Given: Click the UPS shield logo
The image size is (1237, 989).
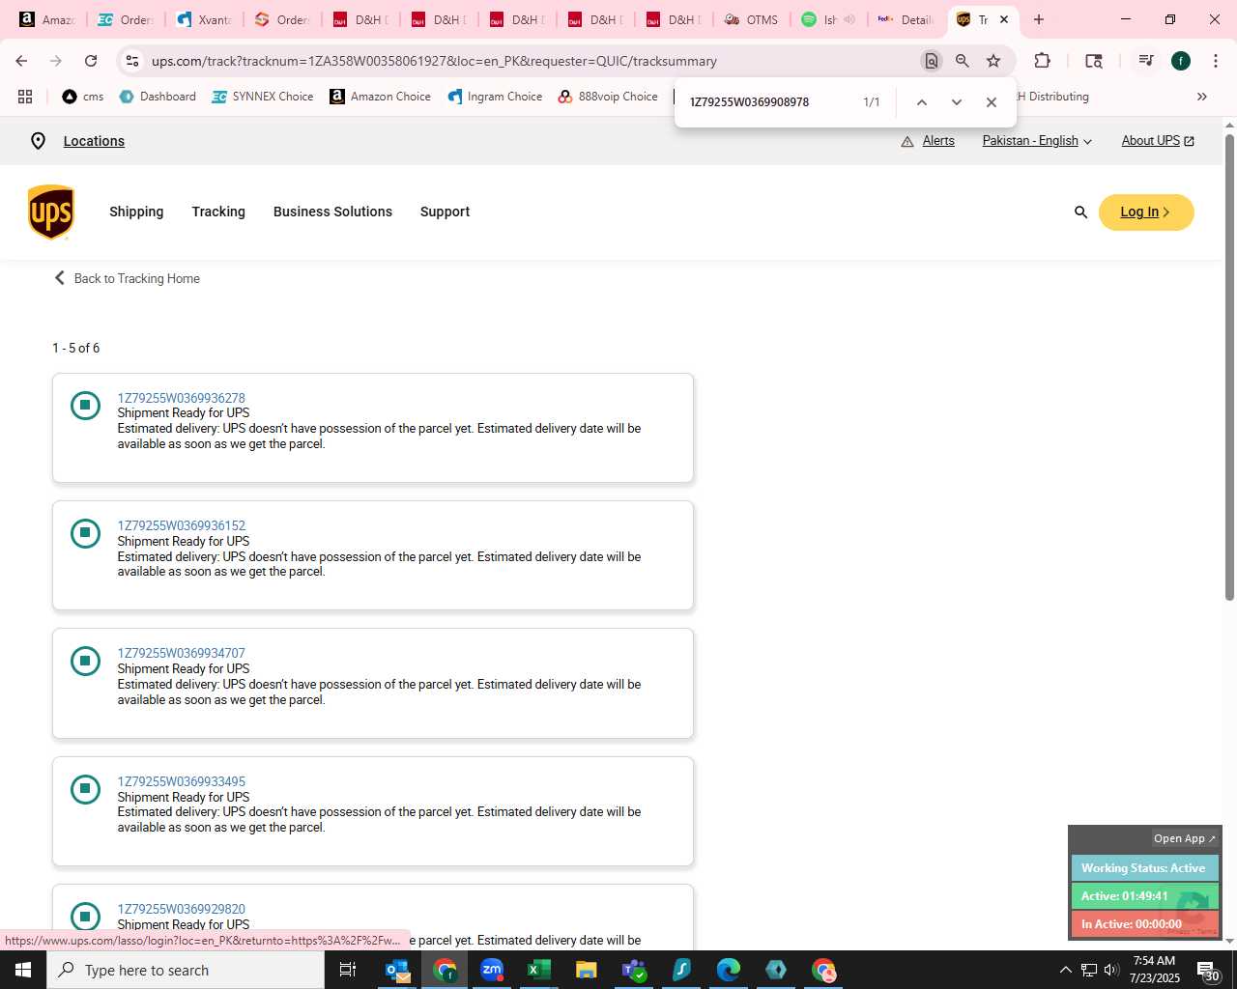Looking at the screenshot, I should click(x=51, y=212).
